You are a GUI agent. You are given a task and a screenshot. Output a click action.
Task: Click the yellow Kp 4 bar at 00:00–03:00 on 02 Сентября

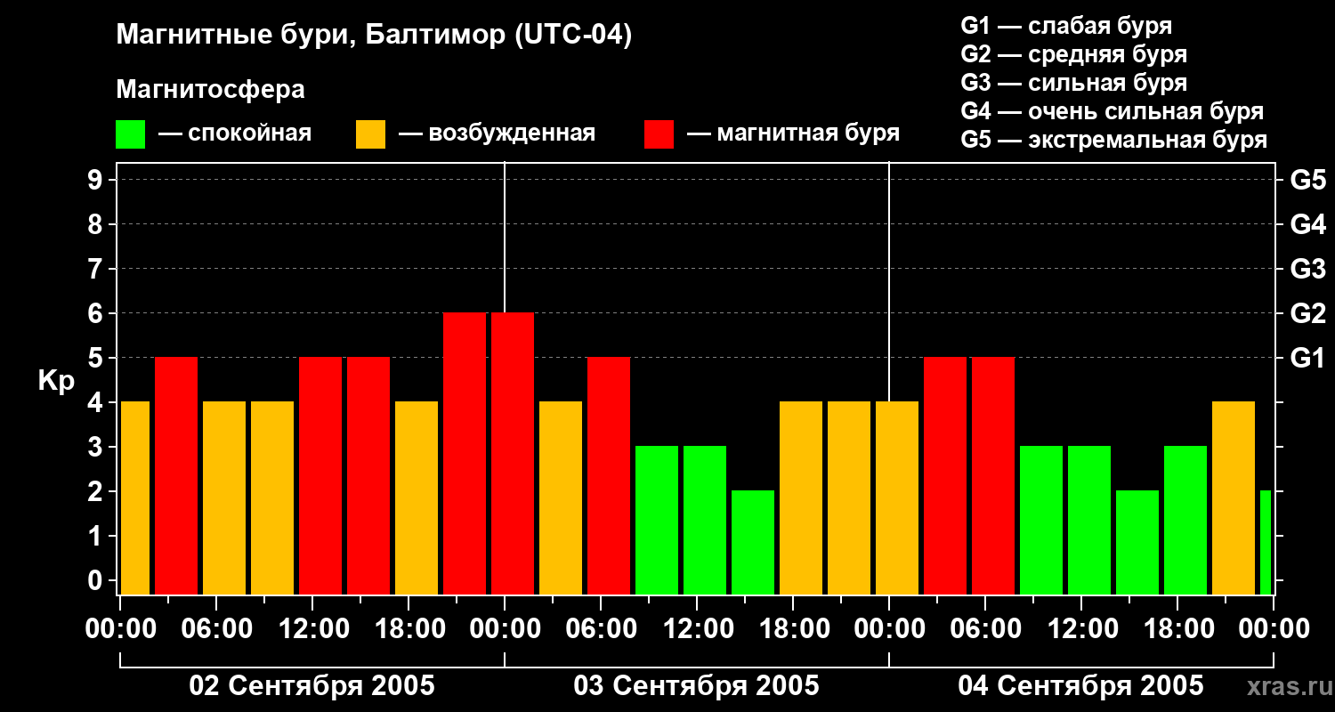click(135, 498)
